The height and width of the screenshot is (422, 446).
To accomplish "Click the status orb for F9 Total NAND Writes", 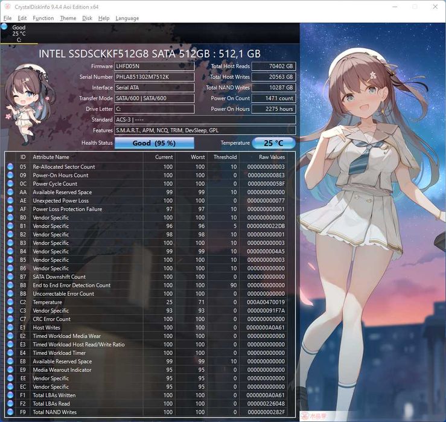I will click(x=10, y=412).
